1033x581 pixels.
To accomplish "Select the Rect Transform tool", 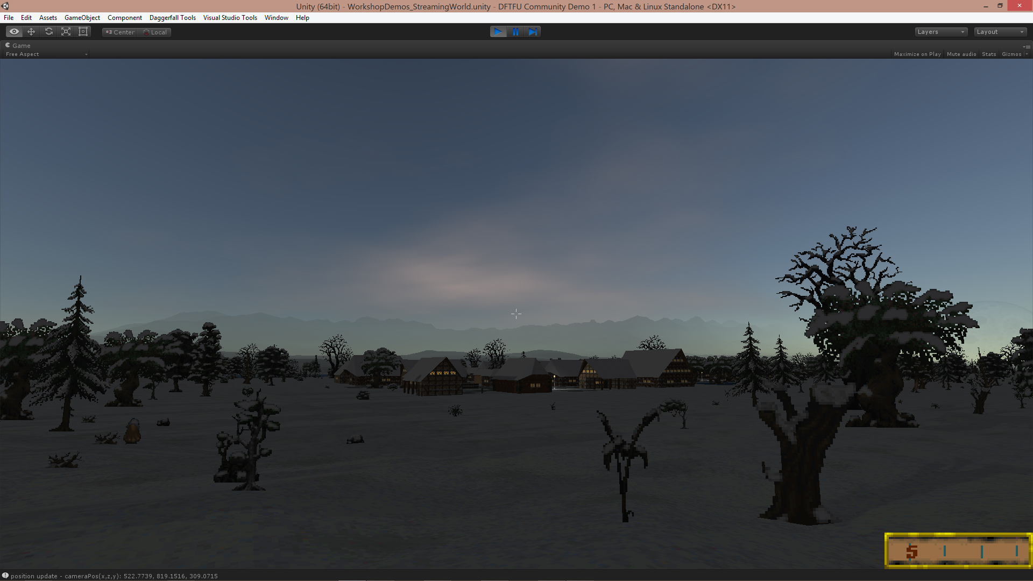I will click(x=83, y=31).
